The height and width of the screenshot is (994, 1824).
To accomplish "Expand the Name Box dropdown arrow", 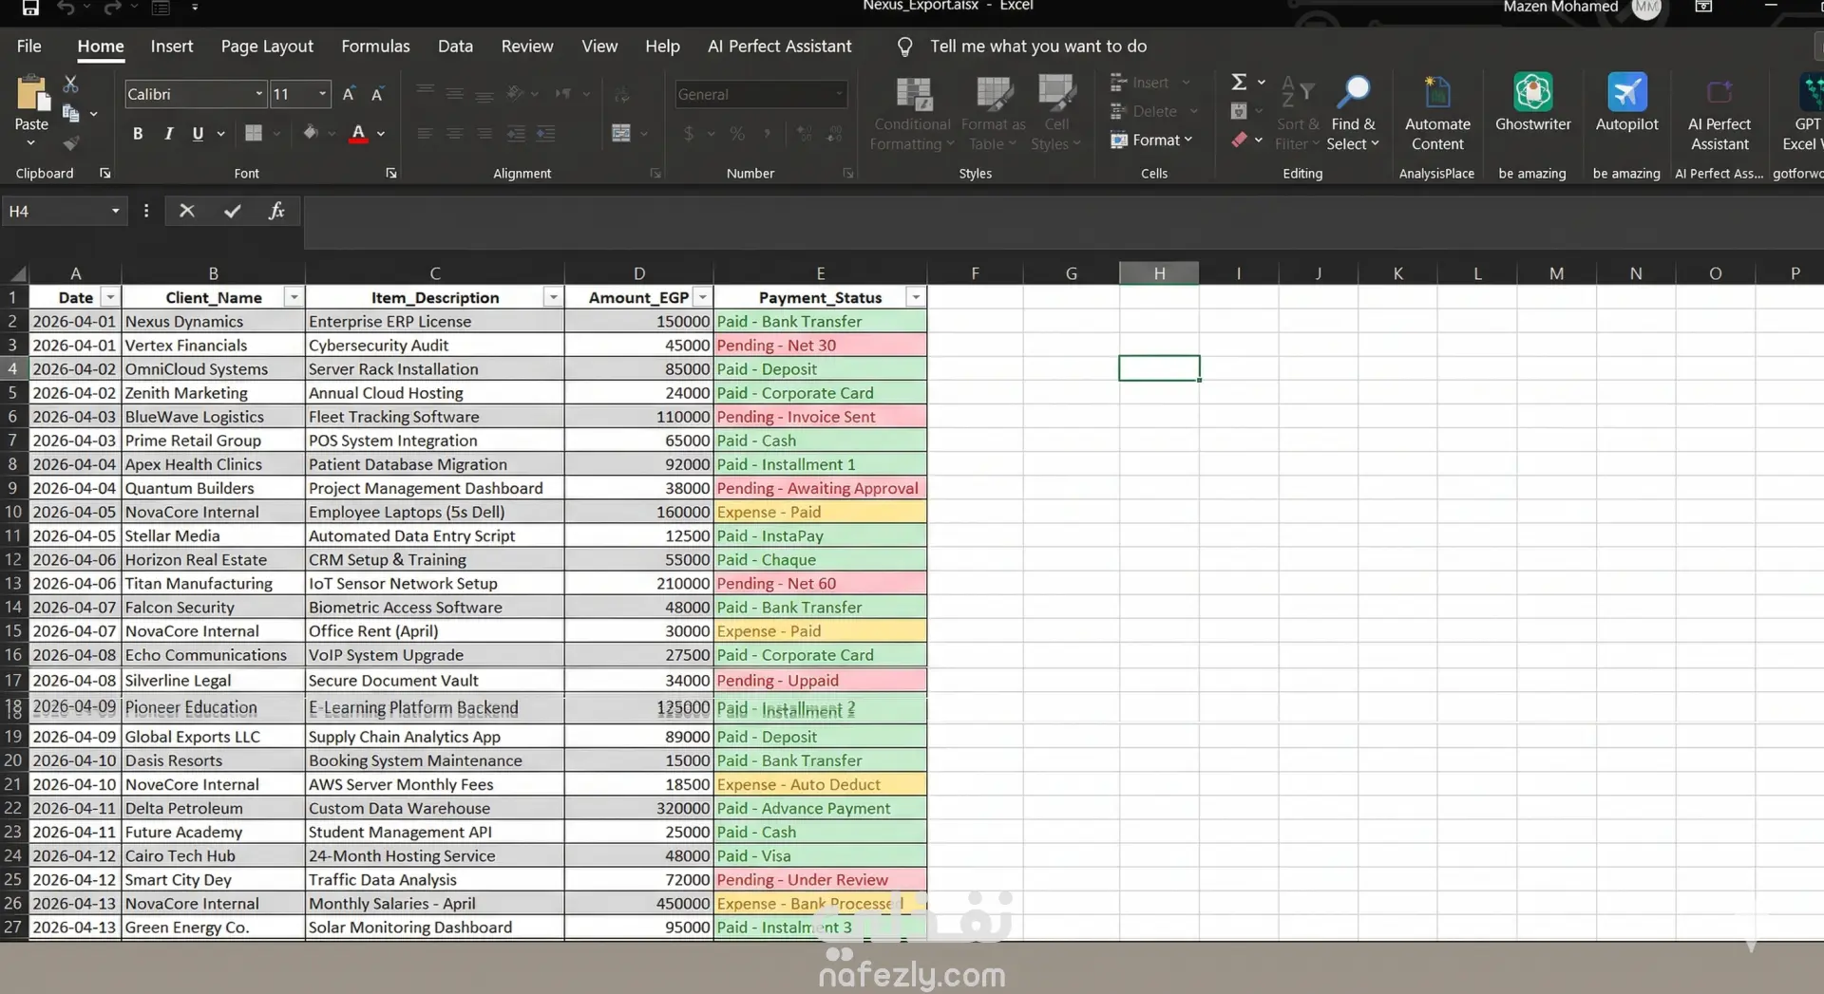I will pyautogui.click(x=115, y=211).
